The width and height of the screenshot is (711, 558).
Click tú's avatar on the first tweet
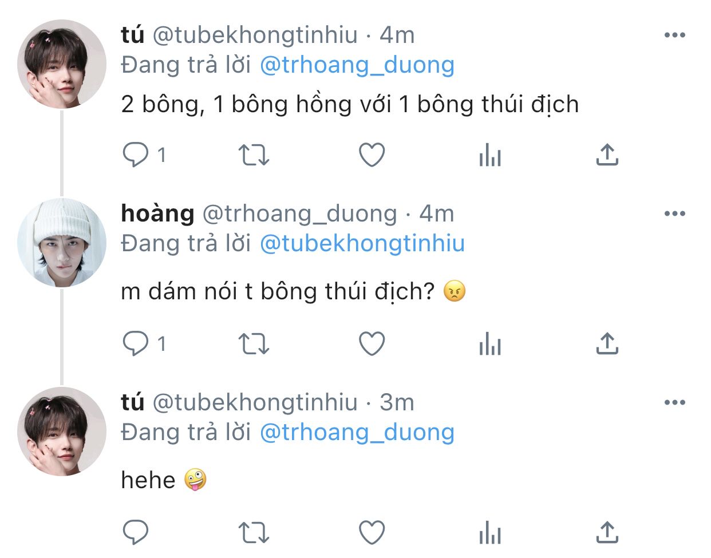(62, 64)
